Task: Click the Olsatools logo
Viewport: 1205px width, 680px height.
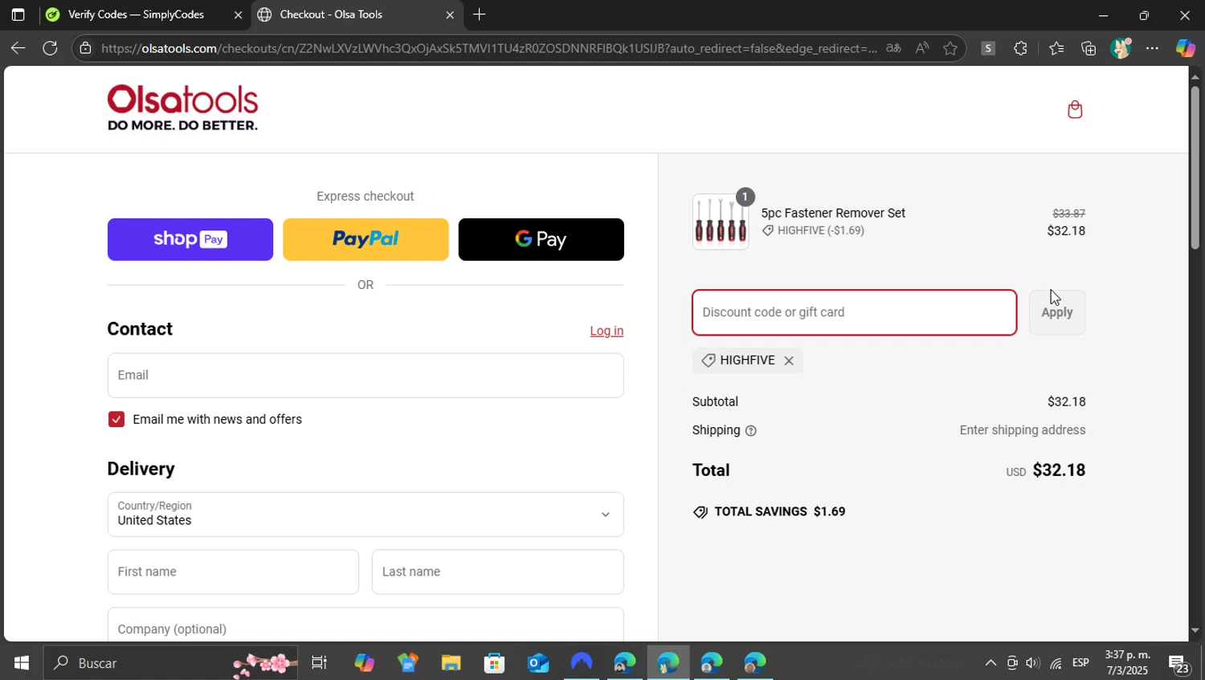Action: click(x=182, y=108)
